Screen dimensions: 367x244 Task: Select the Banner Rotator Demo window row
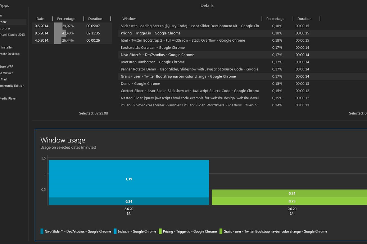point(242,69)
